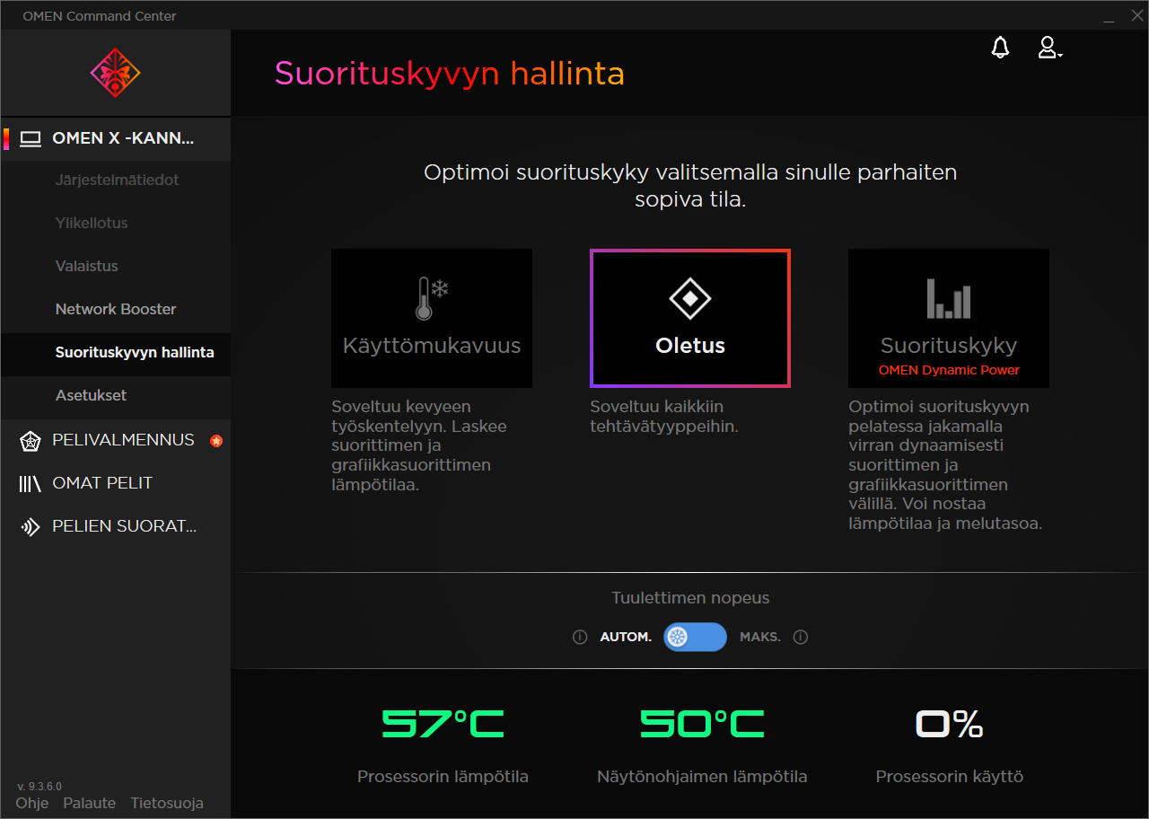Click the info icon beside MAKS.
This screenshot has height=819, width=1149.
[x=801, y=637]
